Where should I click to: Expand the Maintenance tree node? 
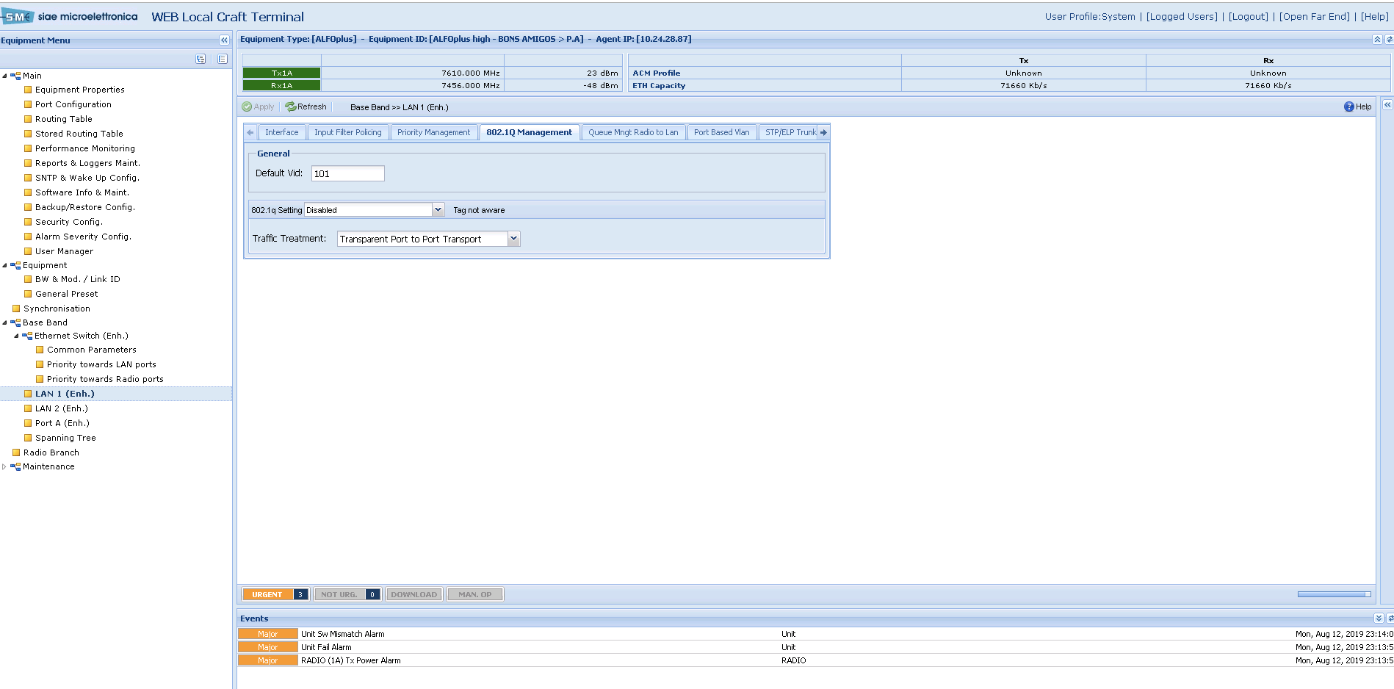click(x=4, y=466)
